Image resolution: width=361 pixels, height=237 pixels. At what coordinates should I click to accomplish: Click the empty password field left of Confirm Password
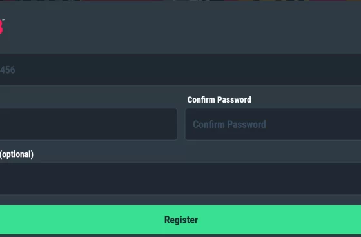[88, 124]
